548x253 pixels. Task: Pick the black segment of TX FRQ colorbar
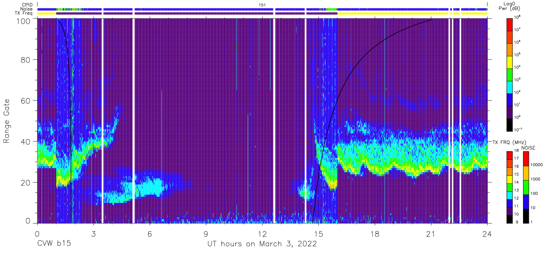pyautogui.click(x=510, y=218)
